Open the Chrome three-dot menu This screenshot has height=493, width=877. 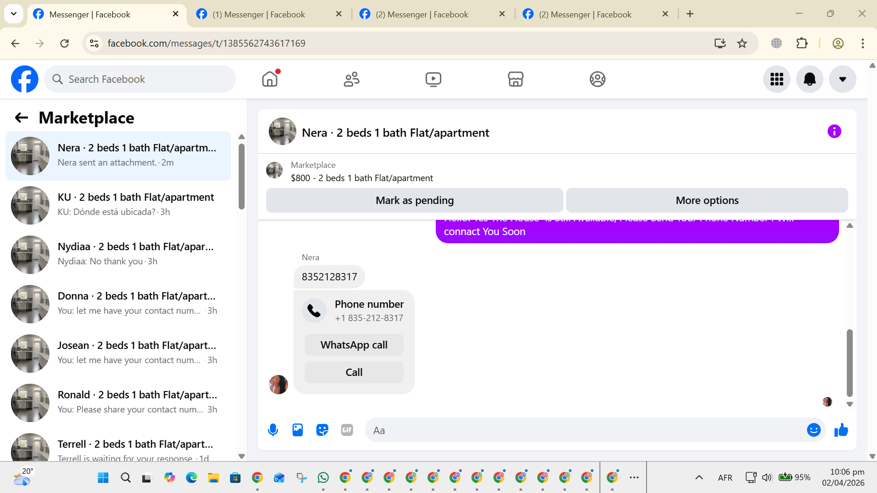pyautogui.click(x=863, y=43)
